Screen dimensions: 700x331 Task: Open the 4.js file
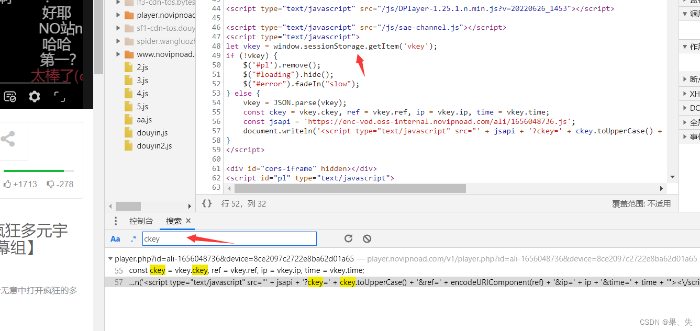(142, 94)
